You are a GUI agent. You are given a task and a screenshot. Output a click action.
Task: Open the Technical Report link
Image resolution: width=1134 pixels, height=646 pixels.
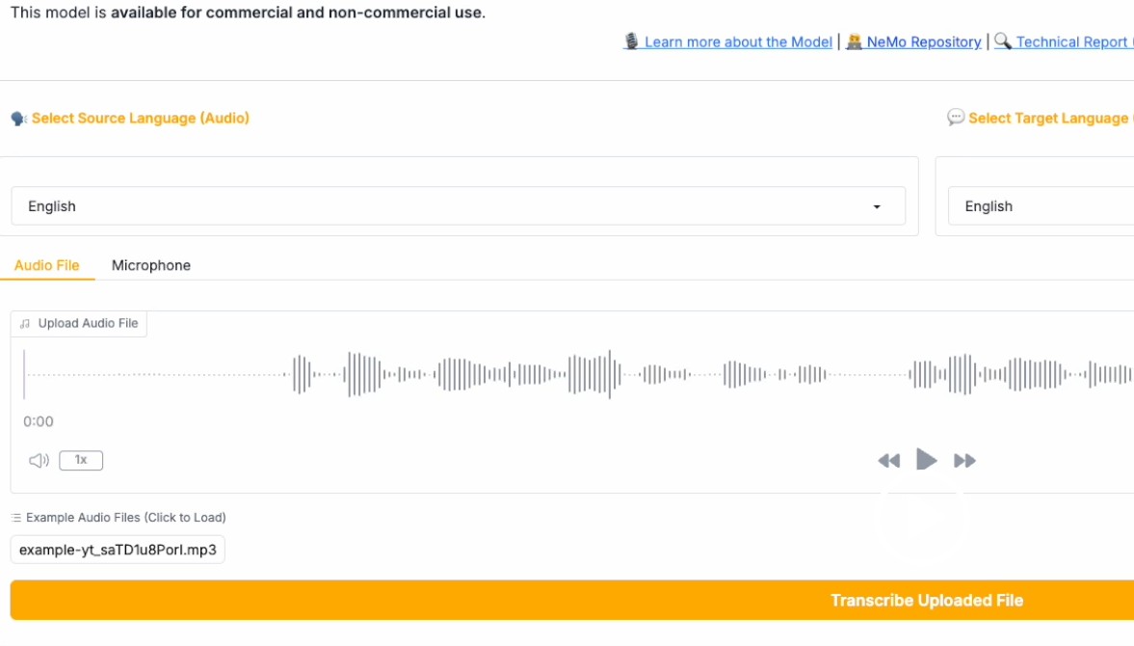tap(1070, 41)
